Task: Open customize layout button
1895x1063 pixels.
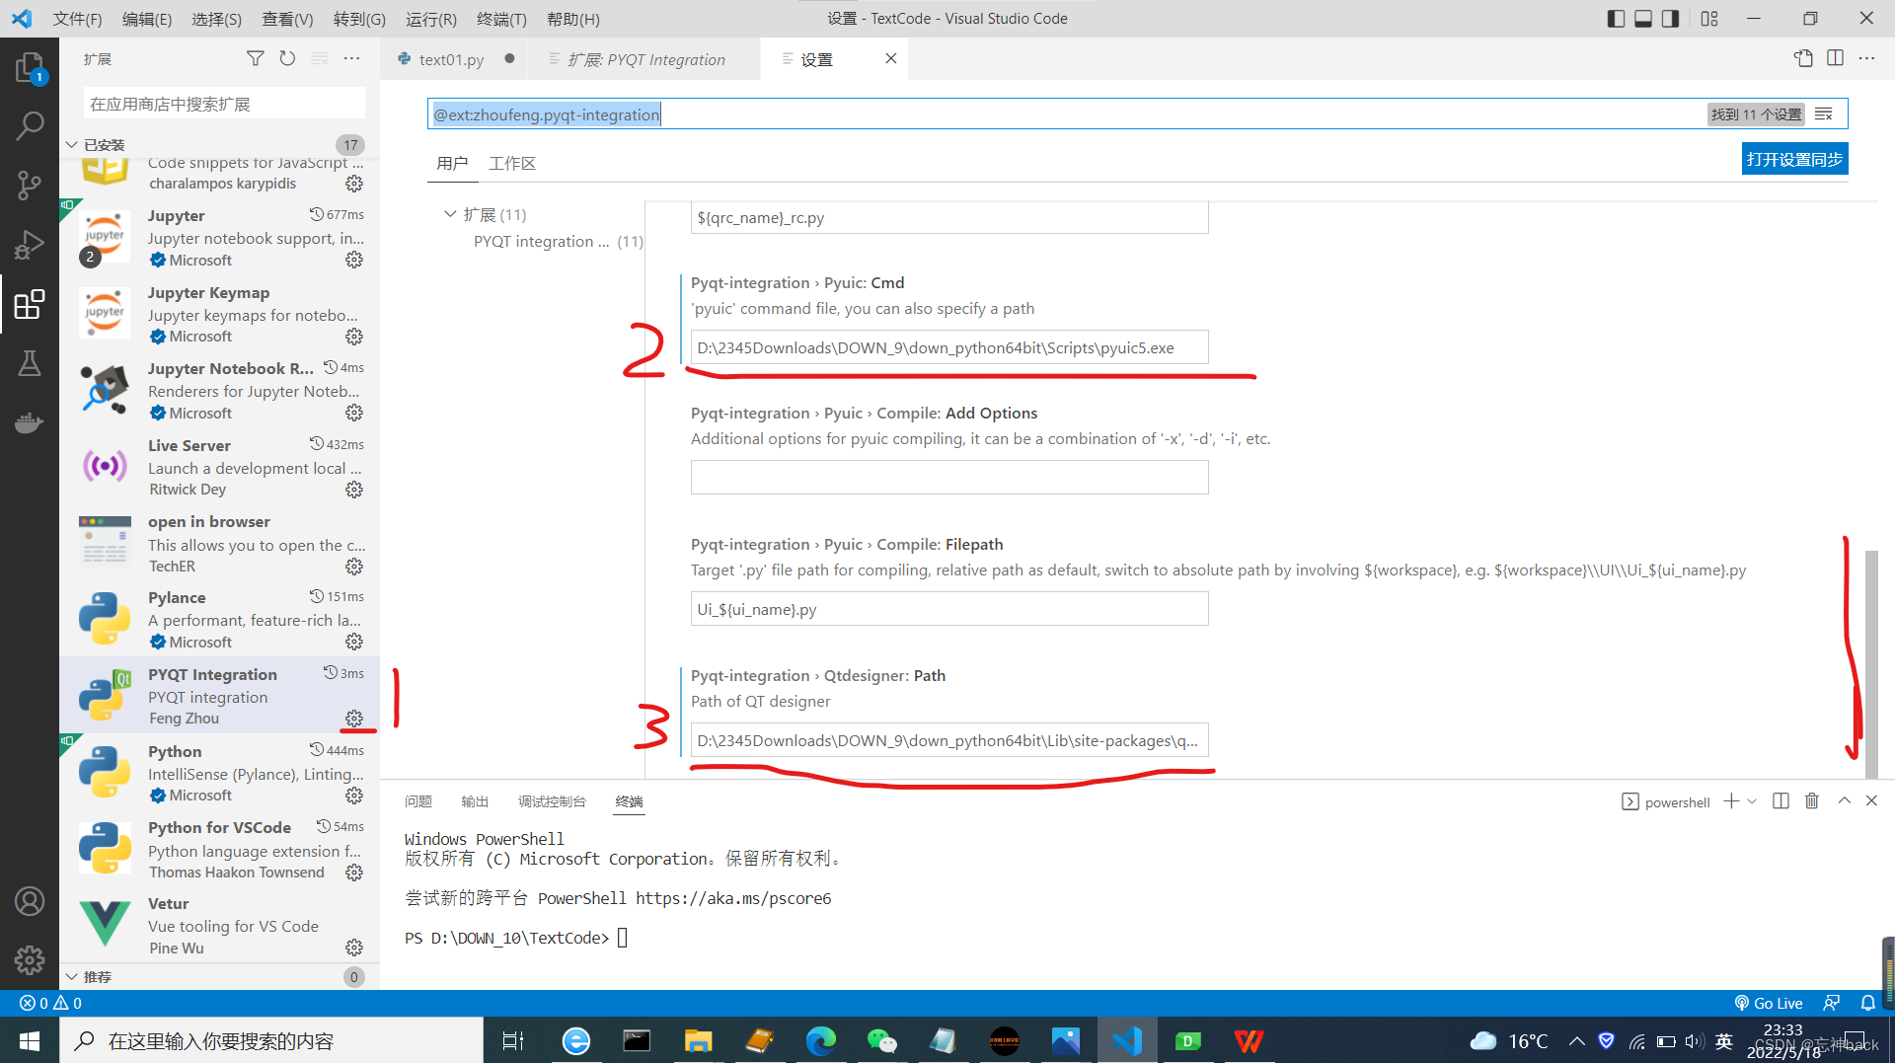Action: [x=1709, y=19]
